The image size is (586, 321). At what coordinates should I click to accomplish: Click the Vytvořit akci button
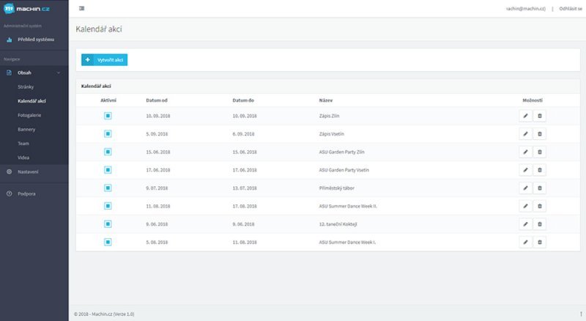(105, 59)
